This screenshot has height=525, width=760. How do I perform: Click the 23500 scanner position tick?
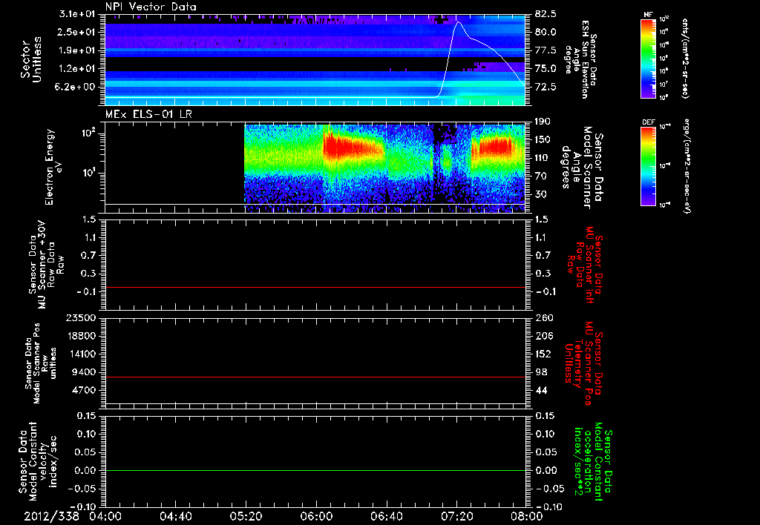(x=82, y=318)
